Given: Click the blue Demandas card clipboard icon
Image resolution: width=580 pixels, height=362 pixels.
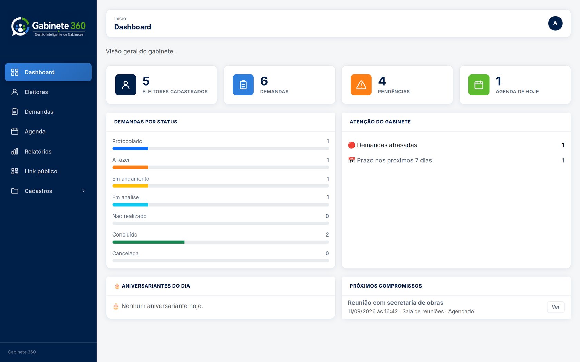Looking at the screenshot, I should [243, 85].
